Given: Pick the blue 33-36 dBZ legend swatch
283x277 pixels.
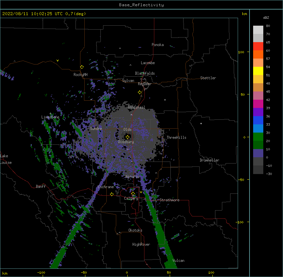Looking at the screenshot, I should click(x=258, y=120).
